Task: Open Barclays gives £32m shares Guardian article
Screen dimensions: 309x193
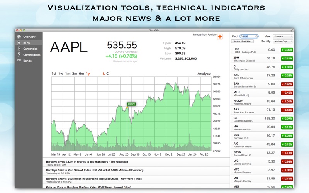Action: tap(136, 163)
